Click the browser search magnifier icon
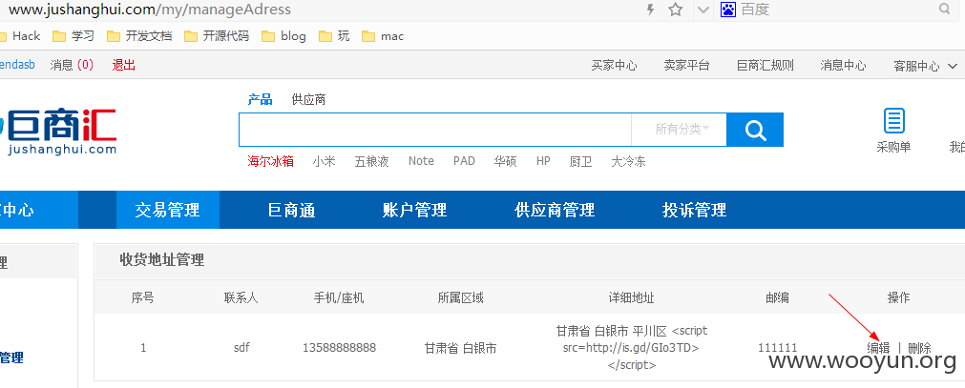The width and height of the screenshot is (965, 388). pyautogui.click(x=945, y=10)
